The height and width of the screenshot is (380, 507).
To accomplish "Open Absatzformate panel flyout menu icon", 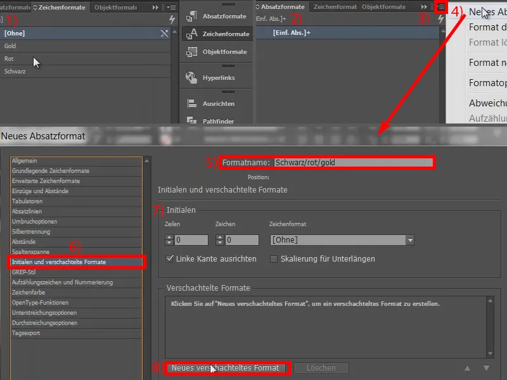I will click(441, 7).
